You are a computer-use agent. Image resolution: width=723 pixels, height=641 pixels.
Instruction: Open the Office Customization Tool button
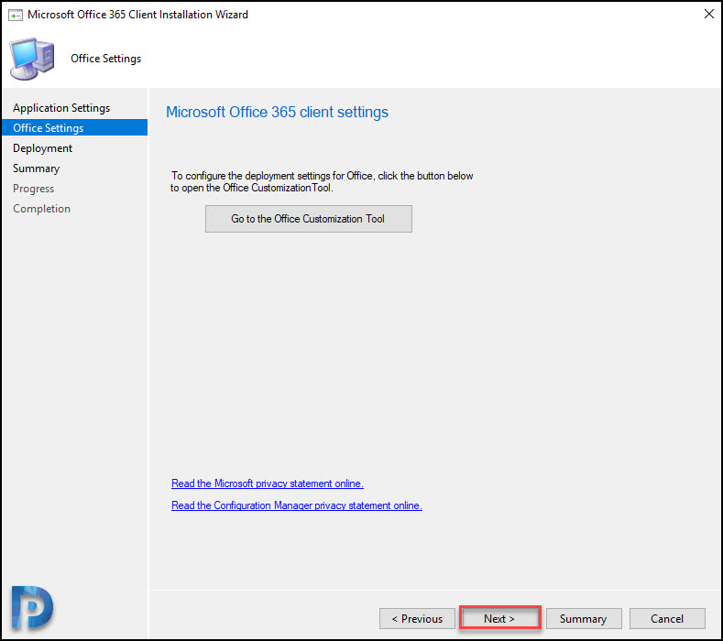[x=309, y=219]
